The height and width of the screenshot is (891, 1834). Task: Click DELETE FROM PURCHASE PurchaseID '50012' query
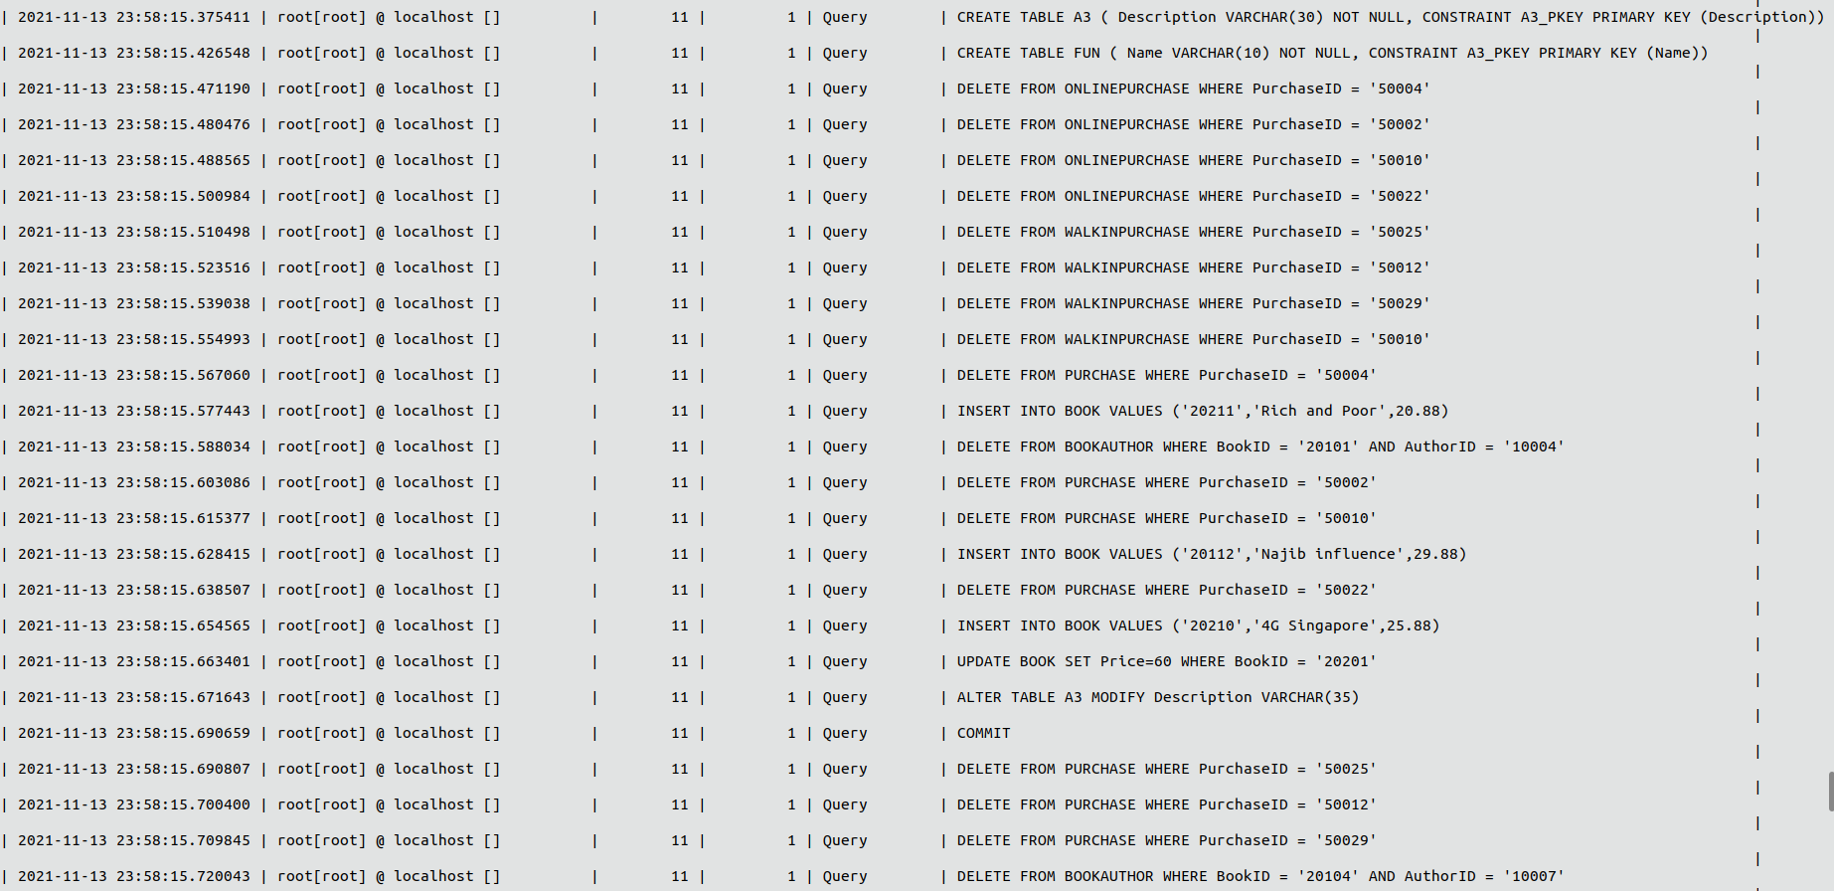tap(1166, 804)
